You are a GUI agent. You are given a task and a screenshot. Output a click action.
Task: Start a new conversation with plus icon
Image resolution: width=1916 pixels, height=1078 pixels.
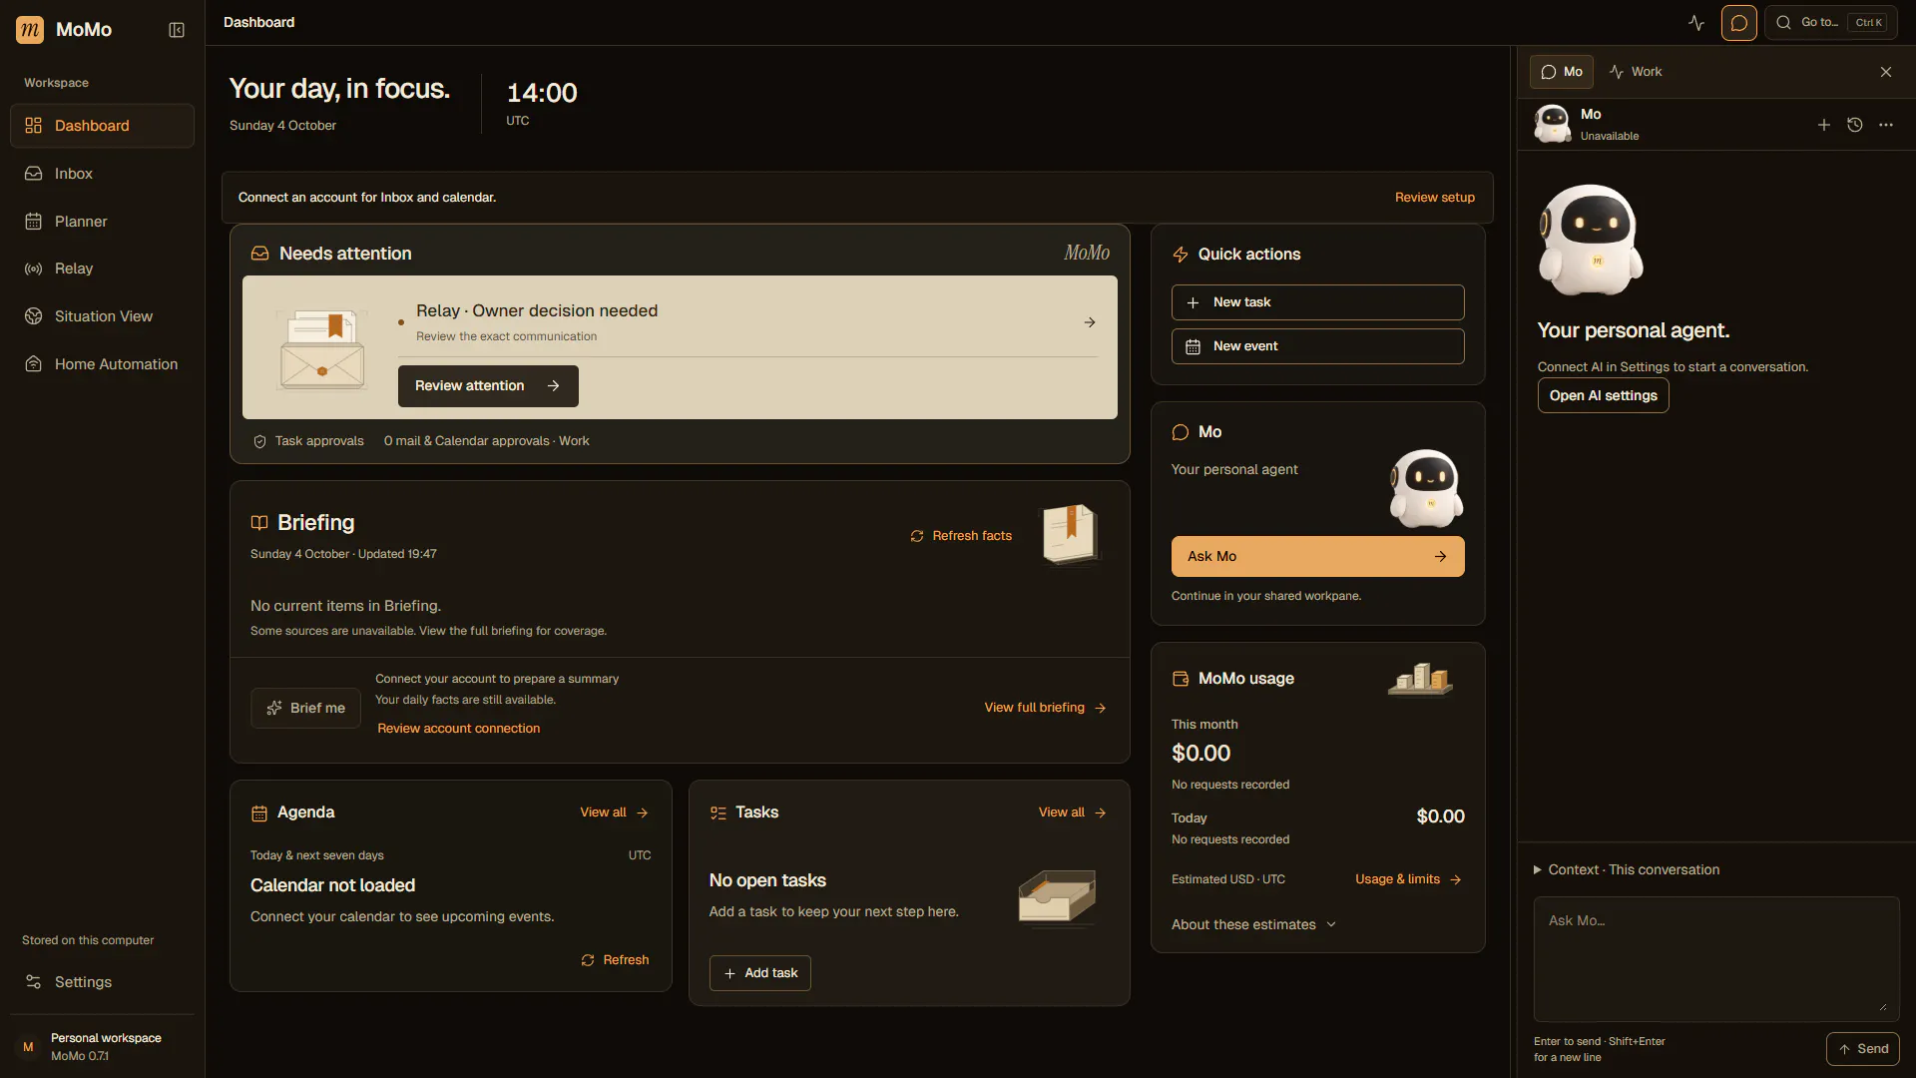(x=1823, y=125)
